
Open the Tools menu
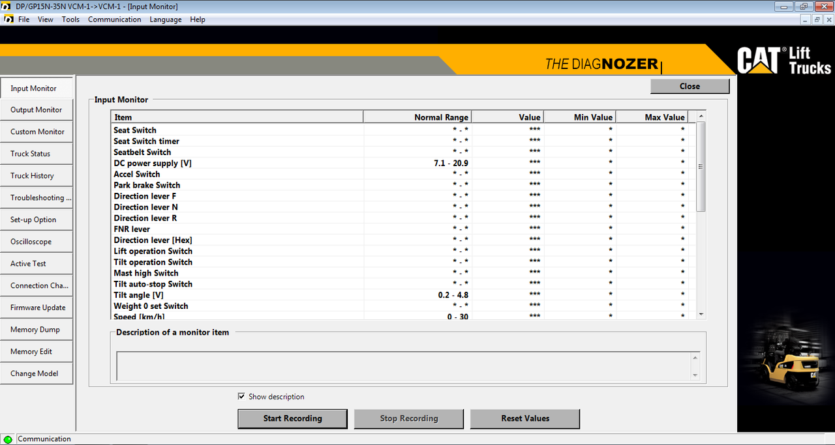click(x=70, y=20)
